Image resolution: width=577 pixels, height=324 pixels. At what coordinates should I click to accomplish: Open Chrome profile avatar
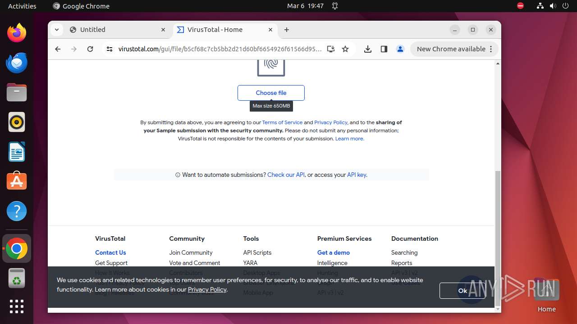400,49
